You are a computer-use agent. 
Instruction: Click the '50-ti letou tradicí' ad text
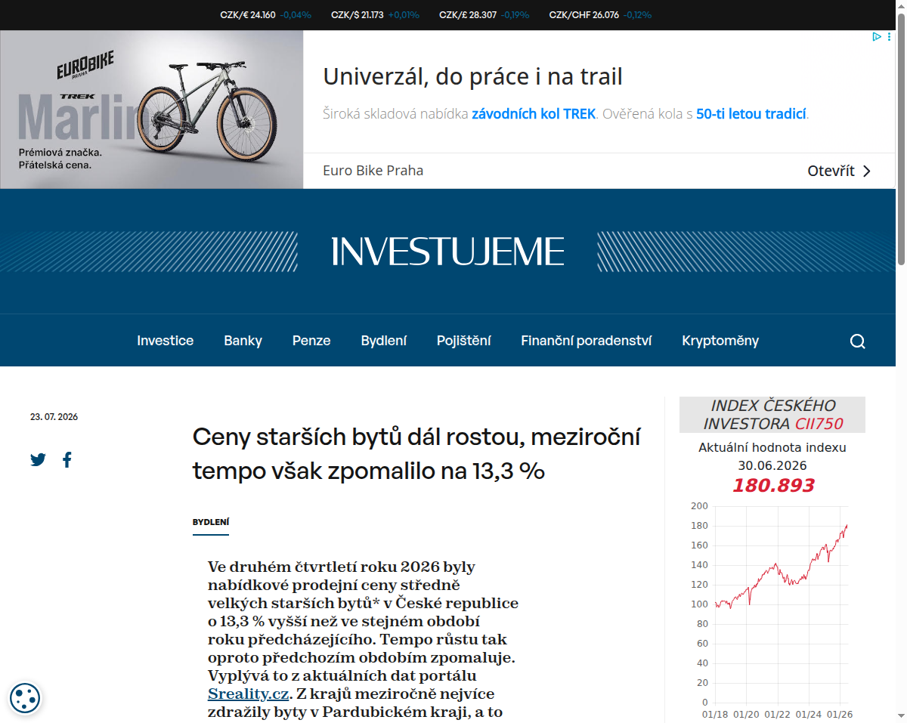click(751, 114)
